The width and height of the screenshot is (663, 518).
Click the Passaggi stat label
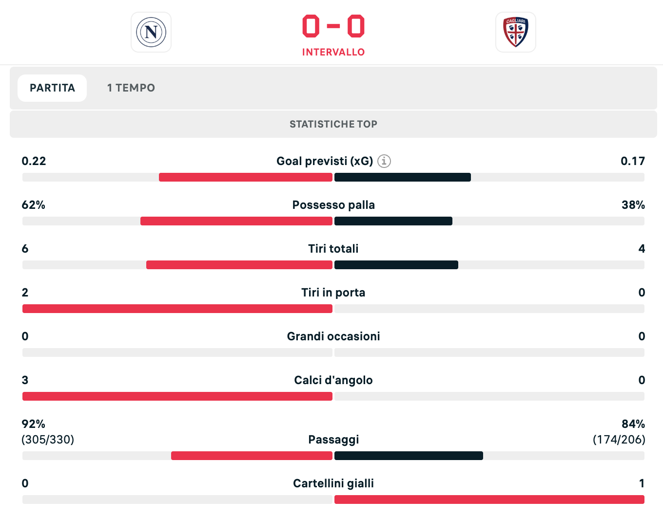tap(333, 440)
